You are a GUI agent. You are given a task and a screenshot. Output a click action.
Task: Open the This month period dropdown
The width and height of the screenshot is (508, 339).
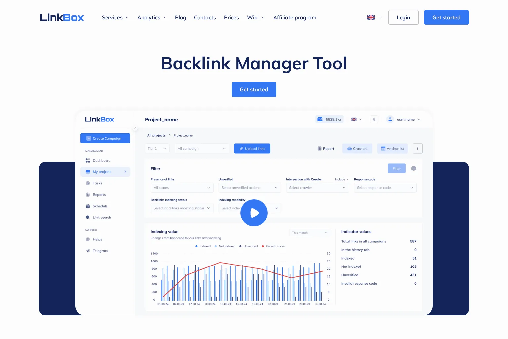[x=310, y=233]
